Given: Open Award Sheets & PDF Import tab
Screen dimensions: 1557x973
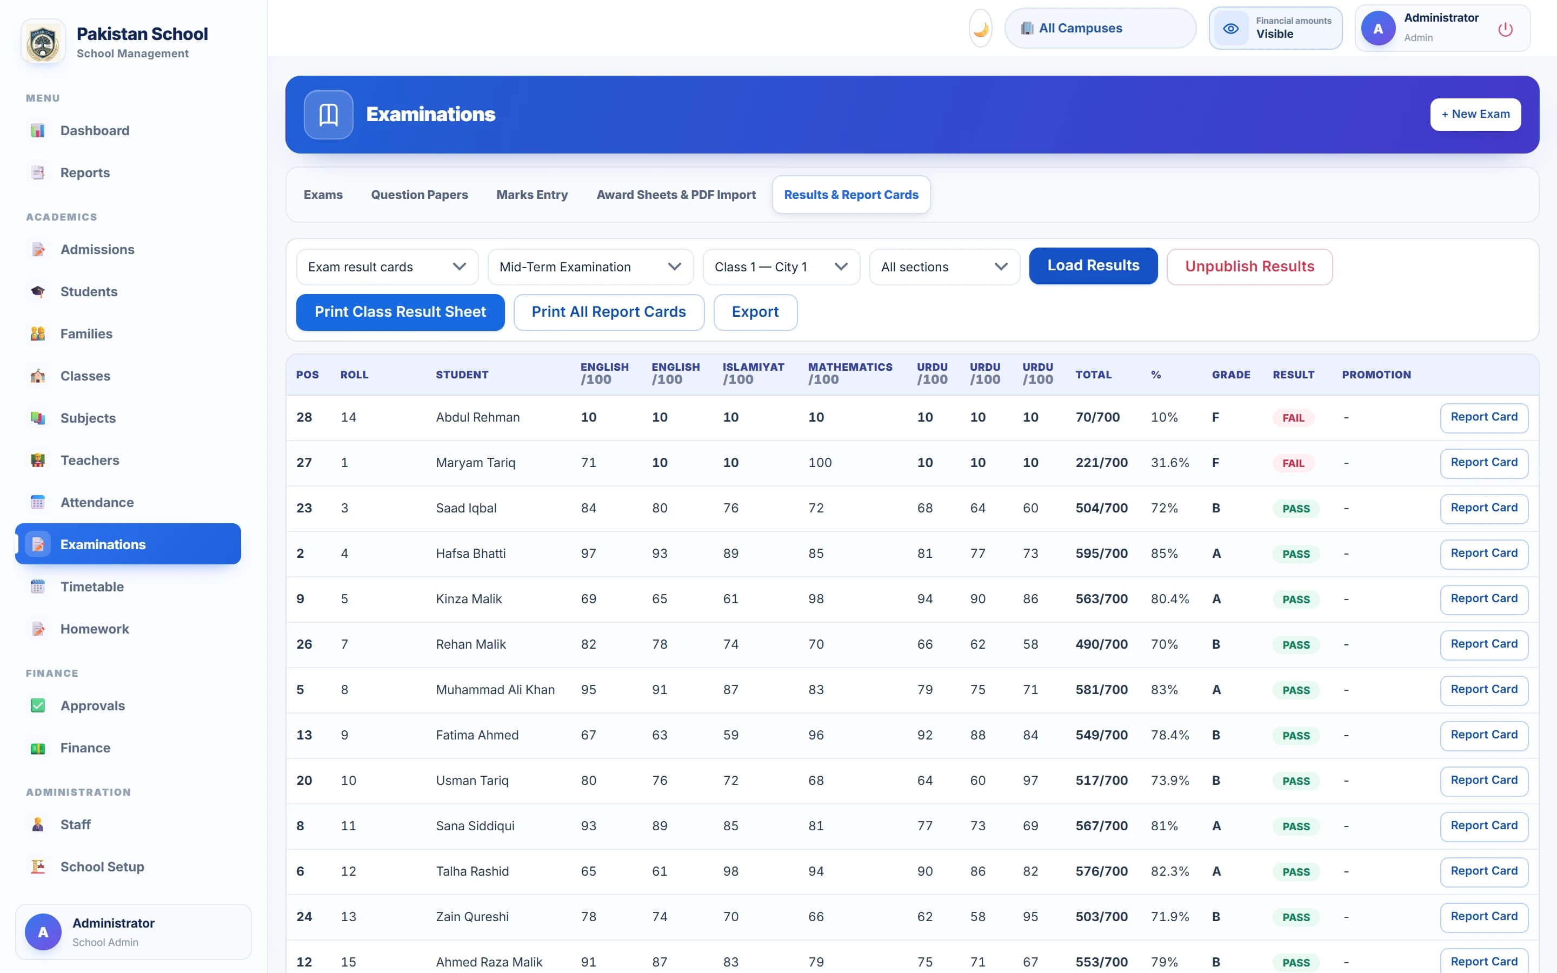Looking at the screenshot, I should point(676,195).
